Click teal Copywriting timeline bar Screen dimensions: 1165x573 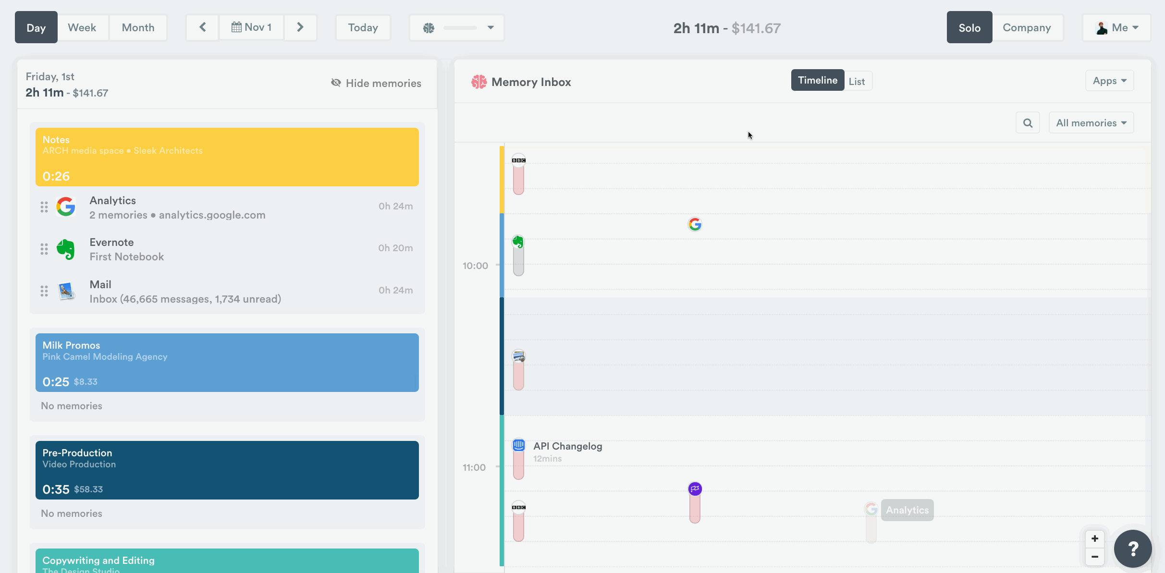click(x=502, y=491)
